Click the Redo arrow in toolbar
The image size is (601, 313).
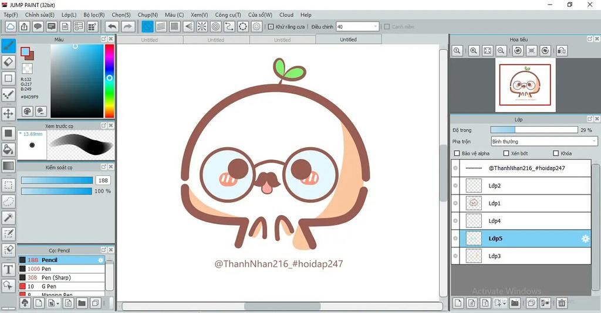pos(128,26)
